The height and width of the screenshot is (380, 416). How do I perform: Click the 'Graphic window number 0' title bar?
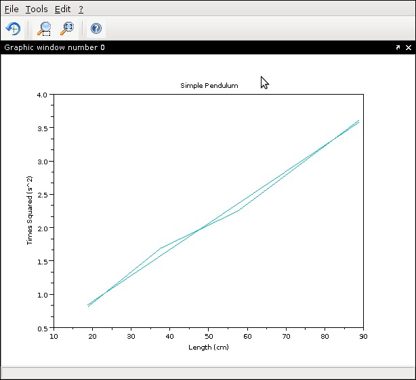tap(54, 48)
